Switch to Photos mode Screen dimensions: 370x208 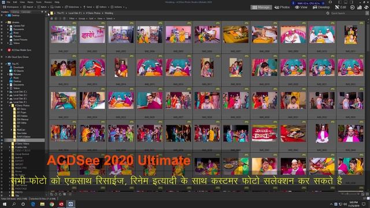(x=282, y=8)
